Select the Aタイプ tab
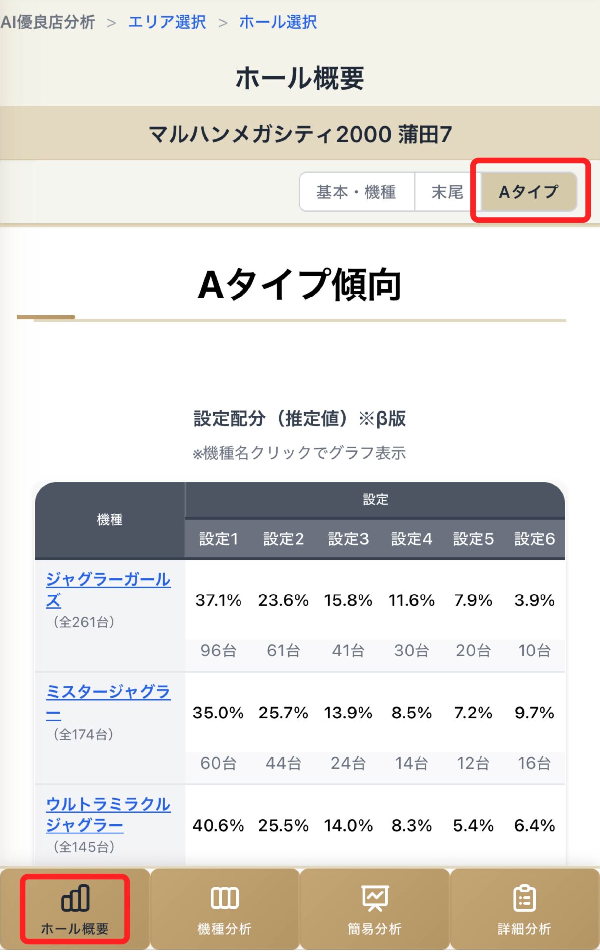Screen dimensions: 600x952 point(529,192)
